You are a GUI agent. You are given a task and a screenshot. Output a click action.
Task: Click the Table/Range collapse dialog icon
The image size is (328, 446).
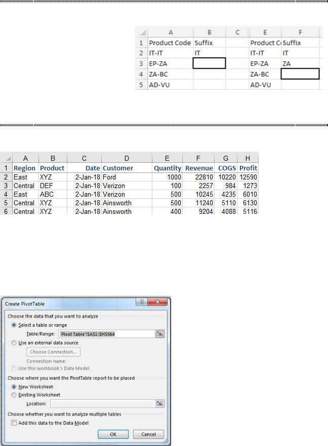pos(160,334)
